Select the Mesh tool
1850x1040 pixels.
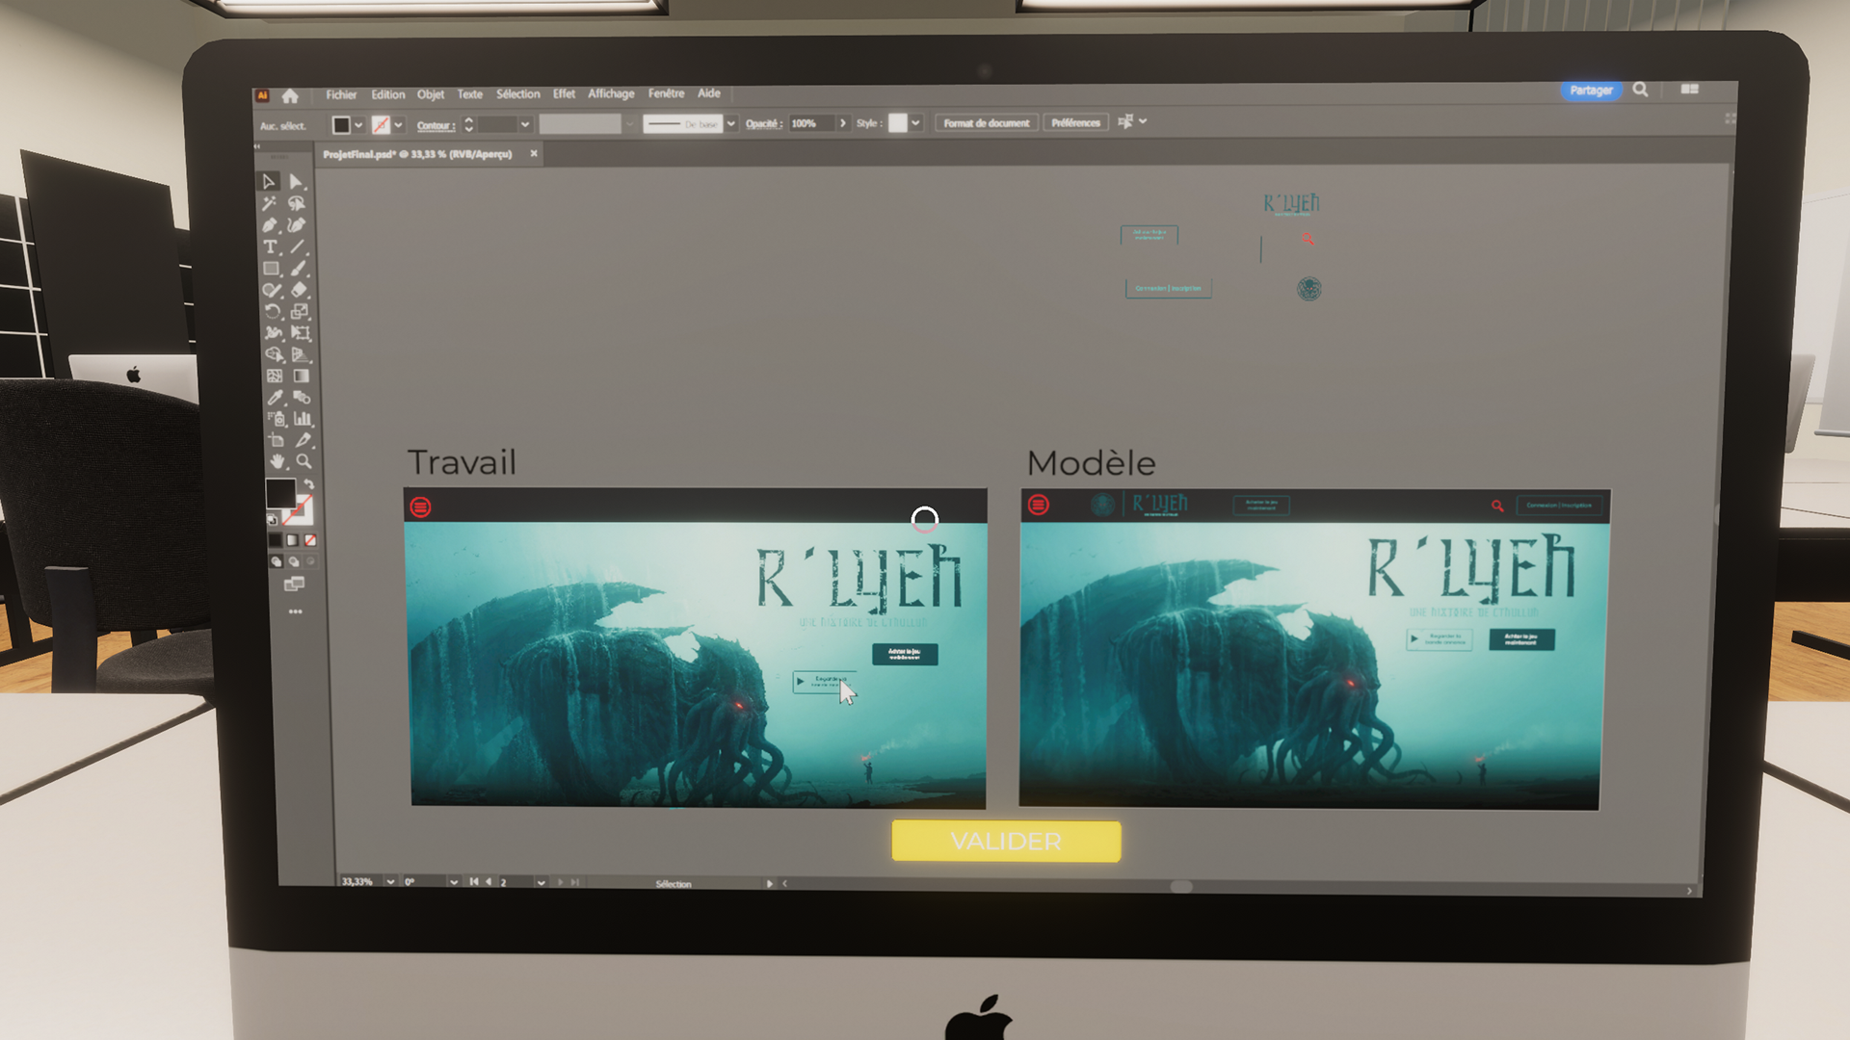275,376
